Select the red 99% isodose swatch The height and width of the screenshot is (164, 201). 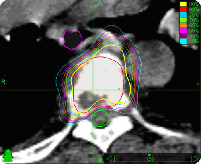tap(183, 9)
